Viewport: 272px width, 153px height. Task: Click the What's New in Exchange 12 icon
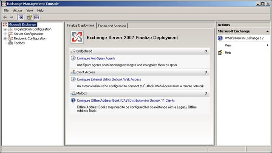pyautogui.click(x=220, y=38)
